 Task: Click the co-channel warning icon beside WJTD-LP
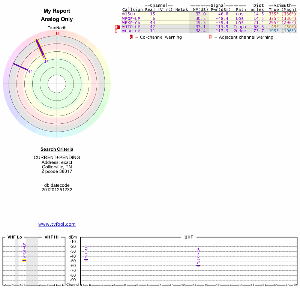119,27
